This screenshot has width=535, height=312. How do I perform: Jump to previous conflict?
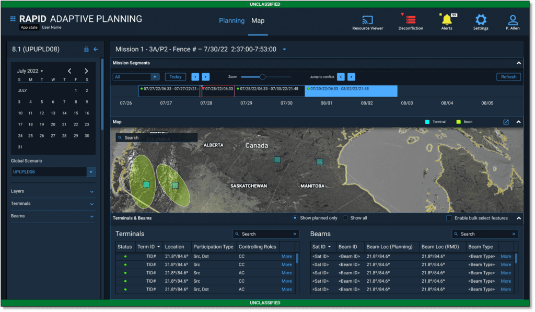341,77
